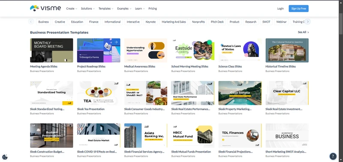Viewport: 343px width, 162px height.
Task: Open Newton's Laws of Motion thumbnail
Action: 240,51
